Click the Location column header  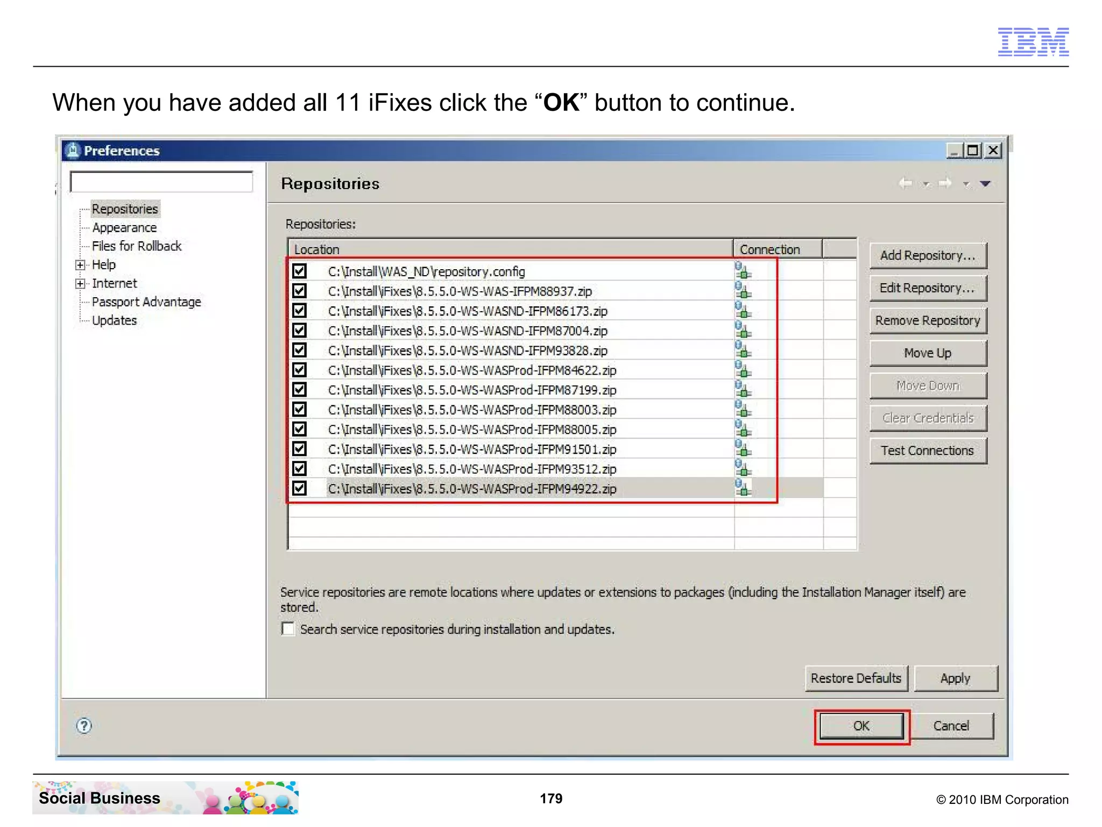point(511,249)
